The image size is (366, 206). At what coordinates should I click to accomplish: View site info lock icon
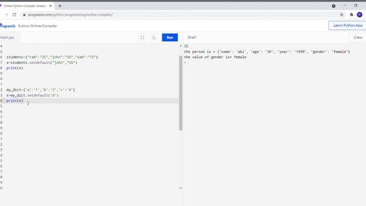(x=24, y=15)
